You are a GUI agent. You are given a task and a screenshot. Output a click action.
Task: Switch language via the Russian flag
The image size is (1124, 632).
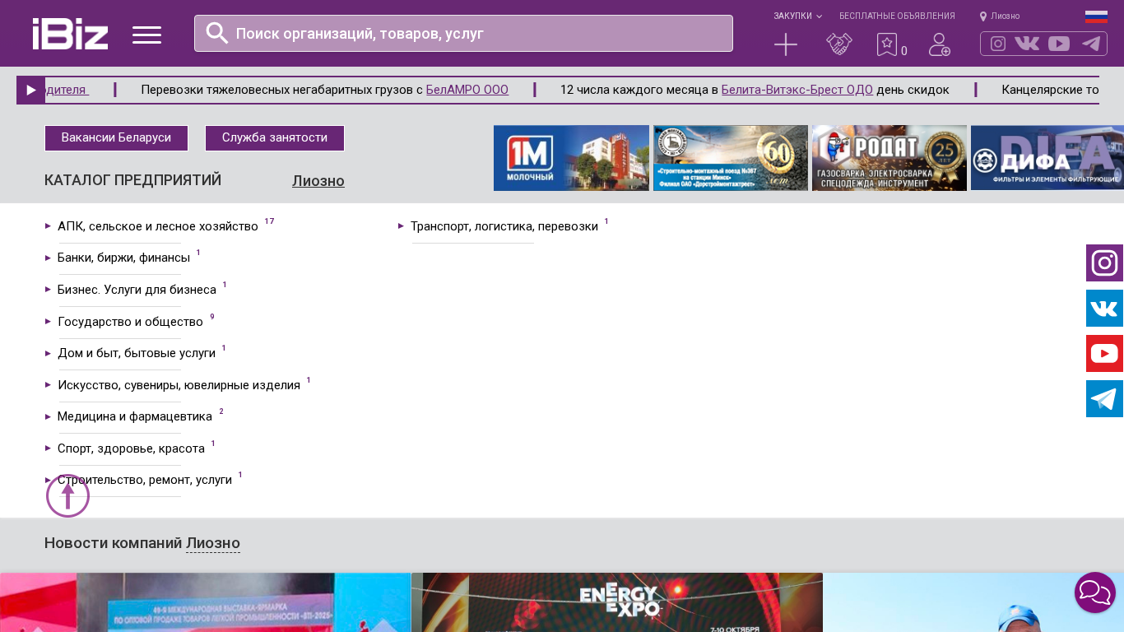1096,16
